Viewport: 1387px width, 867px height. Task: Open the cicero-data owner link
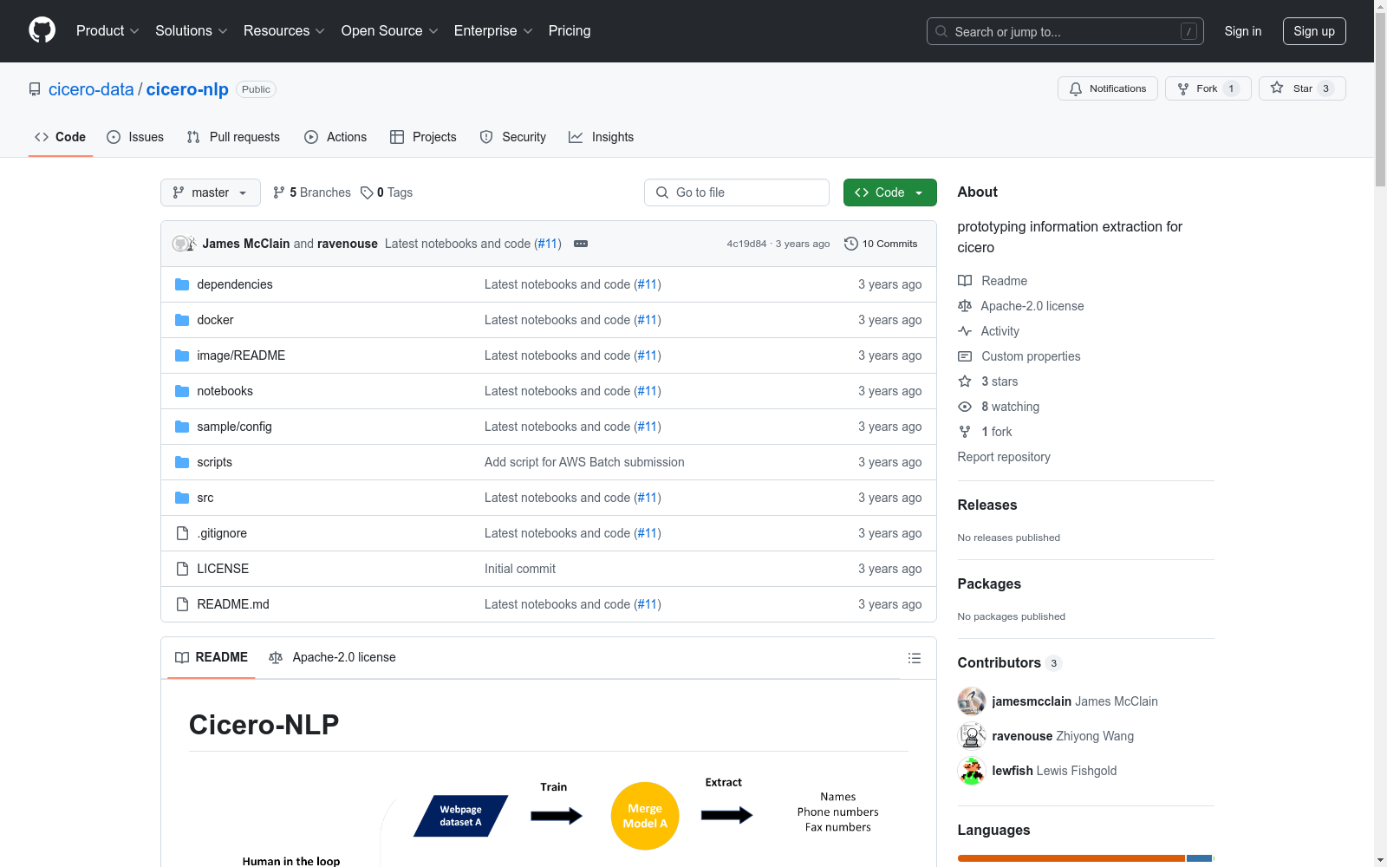tap(91, 89)
